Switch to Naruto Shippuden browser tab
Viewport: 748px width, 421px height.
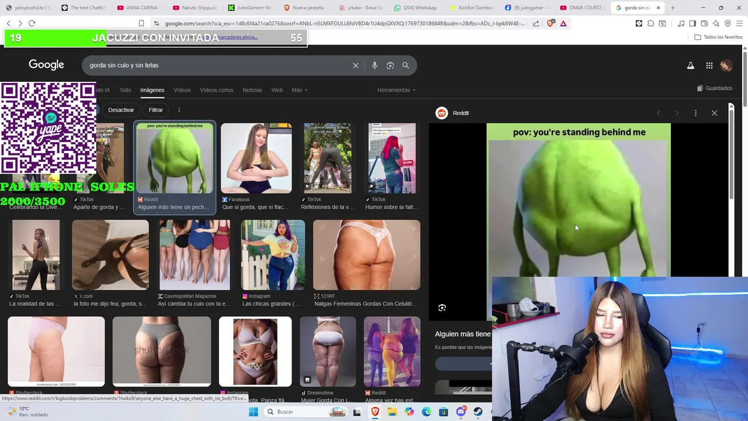(x=196, y=8)
